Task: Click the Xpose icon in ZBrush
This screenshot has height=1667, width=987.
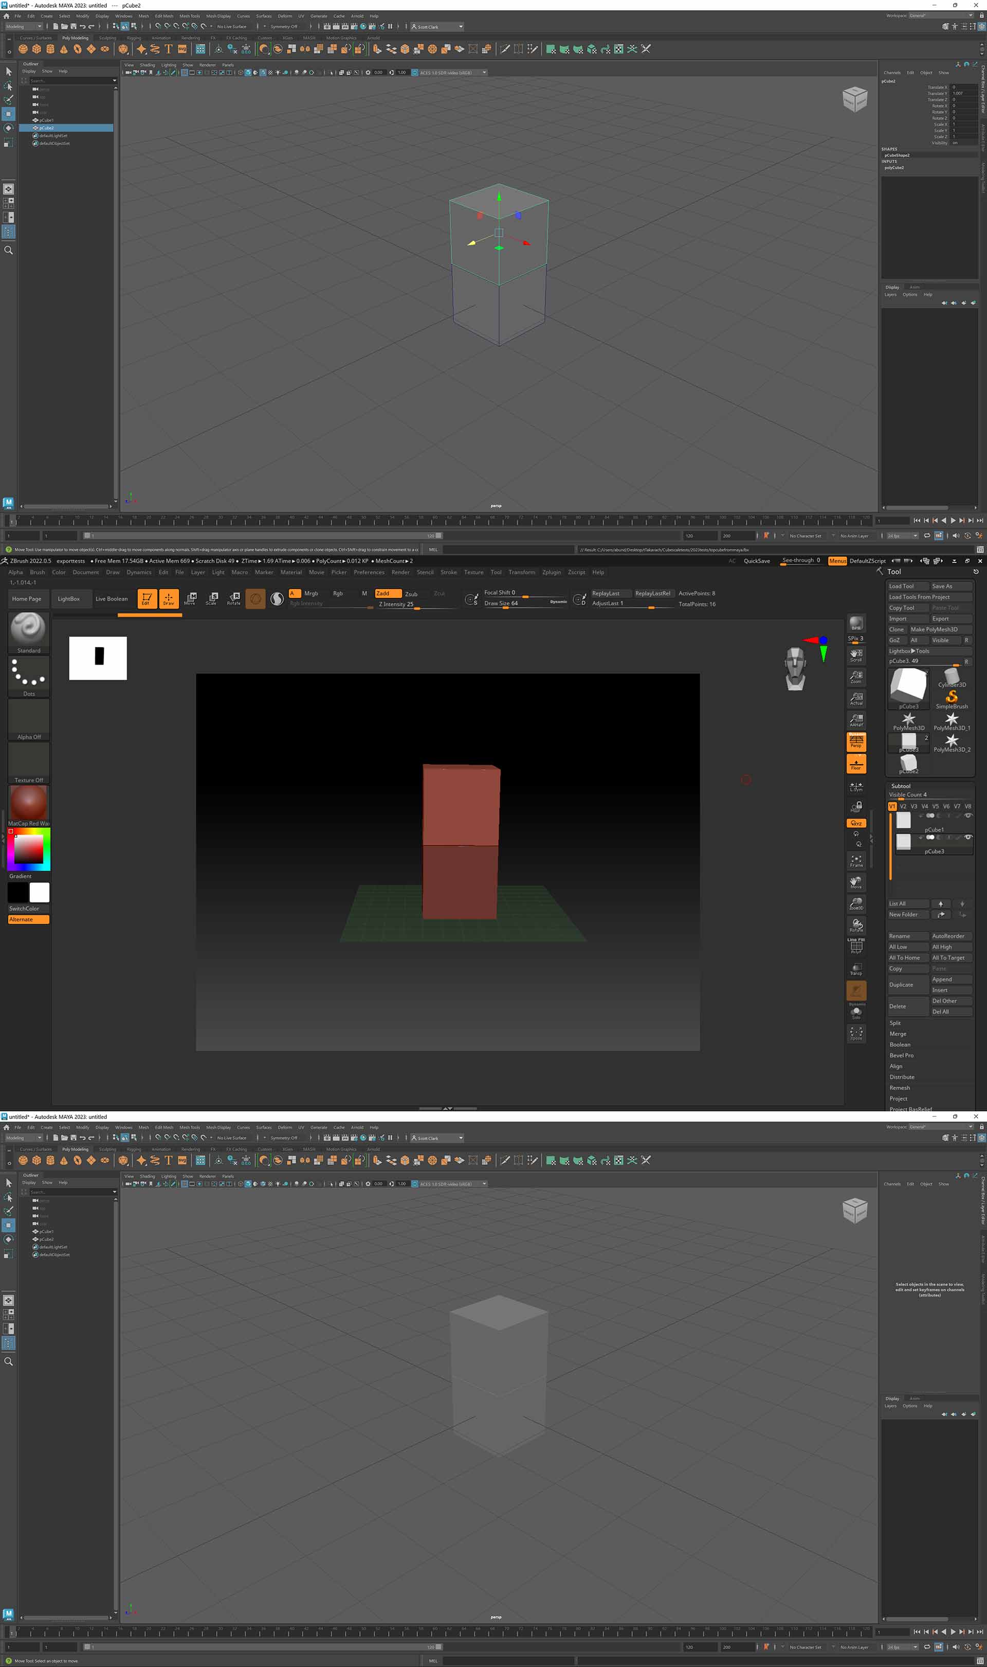Action: tap(856, 1034)
